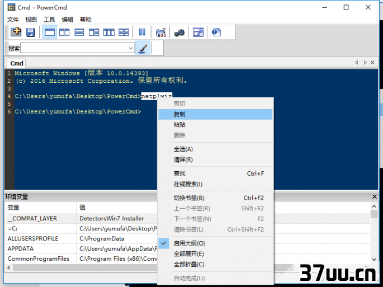Close the Cmd tab with X button
This screenshot has height=287, width=383.
(x=372, y=63)
